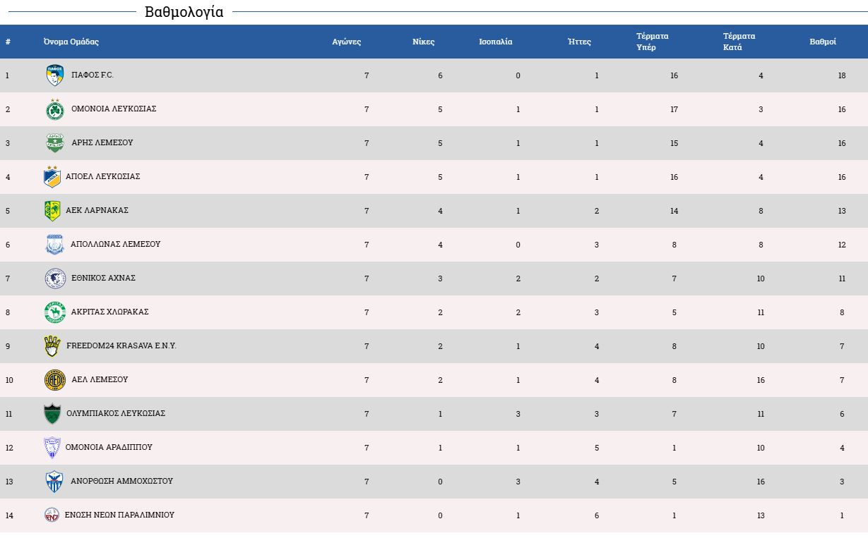Click the Βαθμοί column header
This screenshot has width=868, height=538.
(x=823, y=42)
